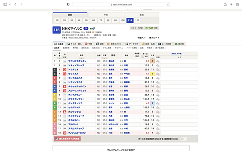This screenshot has height=151, width=242.
Task: Open the 厩舎コメント tab
Action: point(114,44)
